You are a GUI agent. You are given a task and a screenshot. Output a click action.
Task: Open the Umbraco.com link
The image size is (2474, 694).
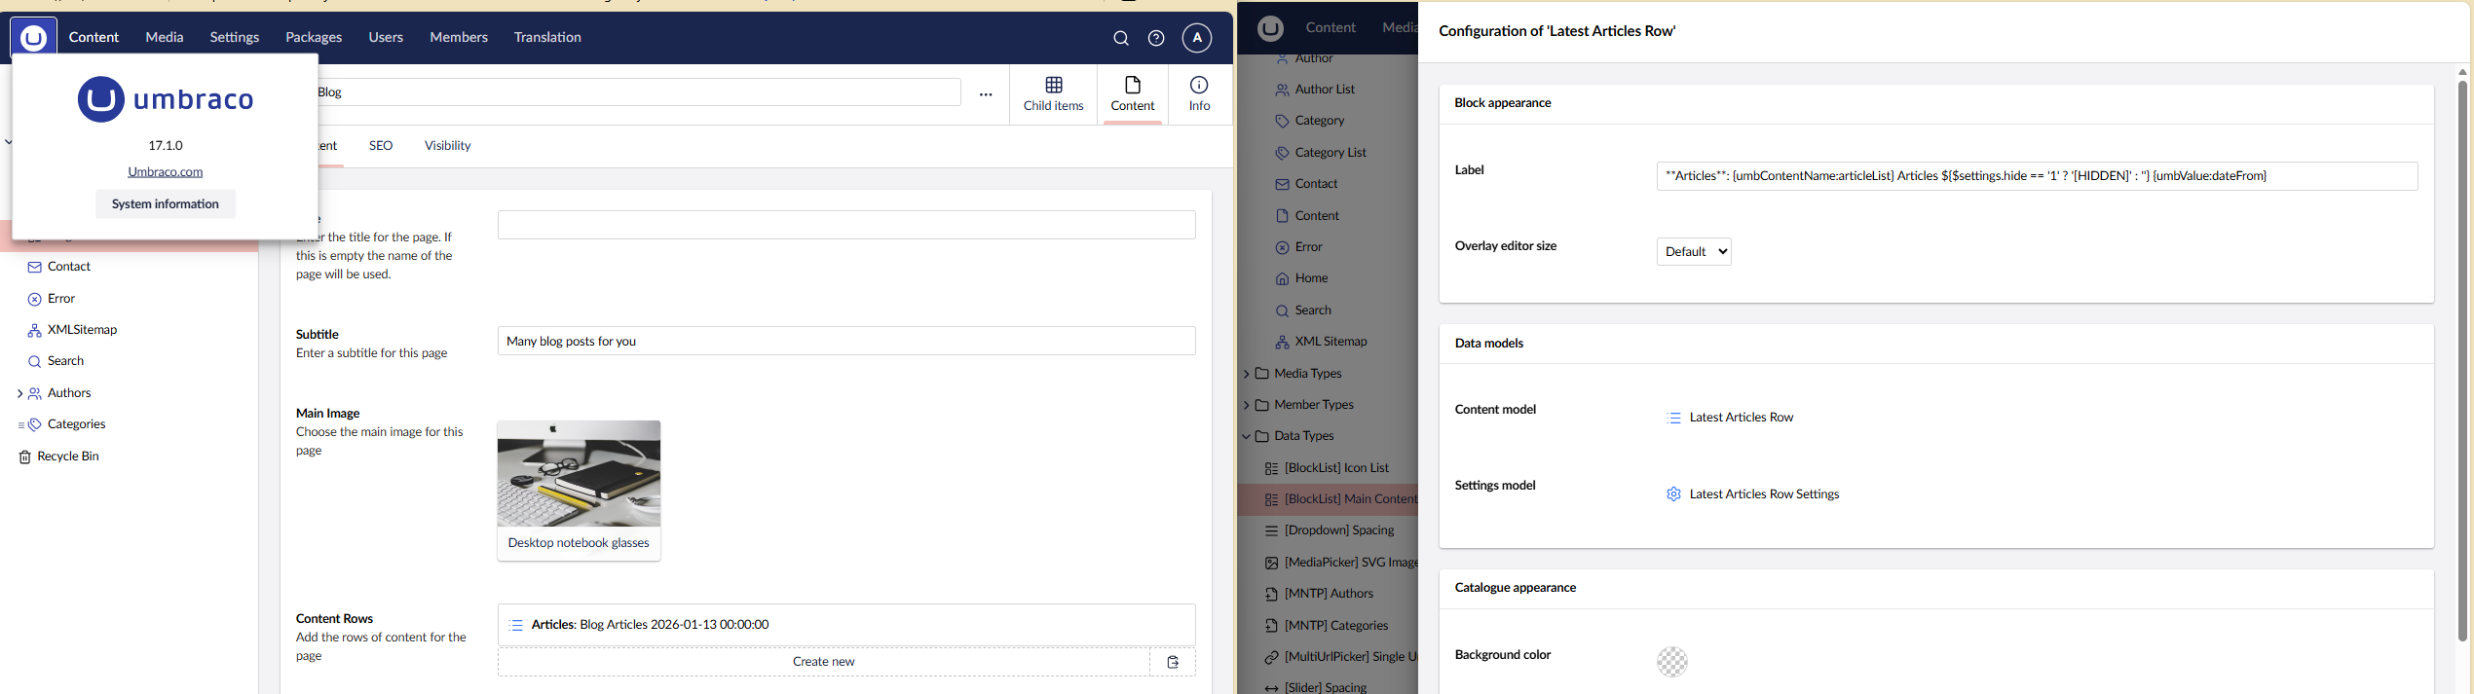click(166, 171)
